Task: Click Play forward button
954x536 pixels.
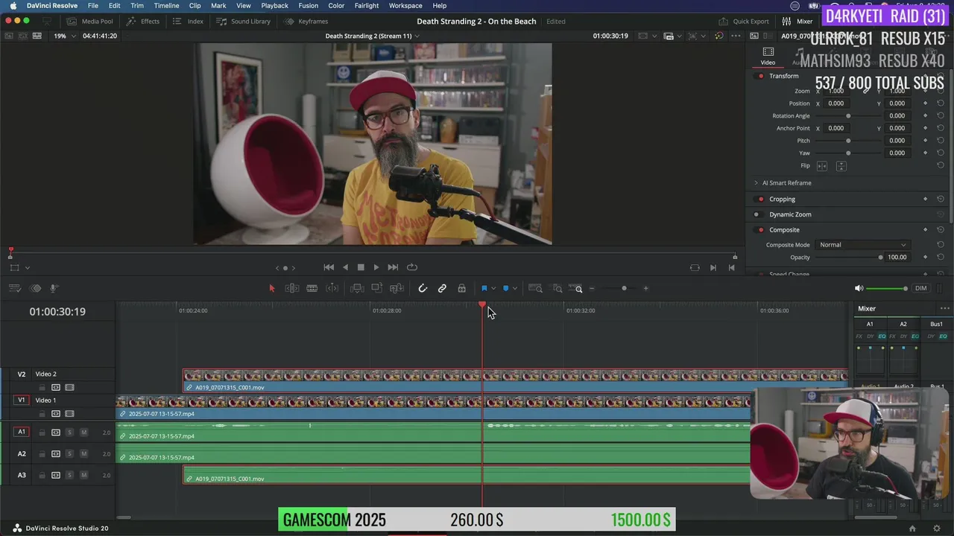Action: click(x=376, y=267)
